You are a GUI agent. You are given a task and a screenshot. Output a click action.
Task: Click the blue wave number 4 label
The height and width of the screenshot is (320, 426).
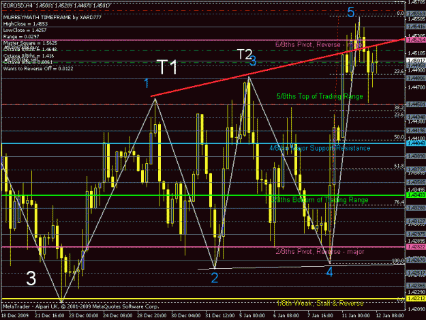[329, 272]
